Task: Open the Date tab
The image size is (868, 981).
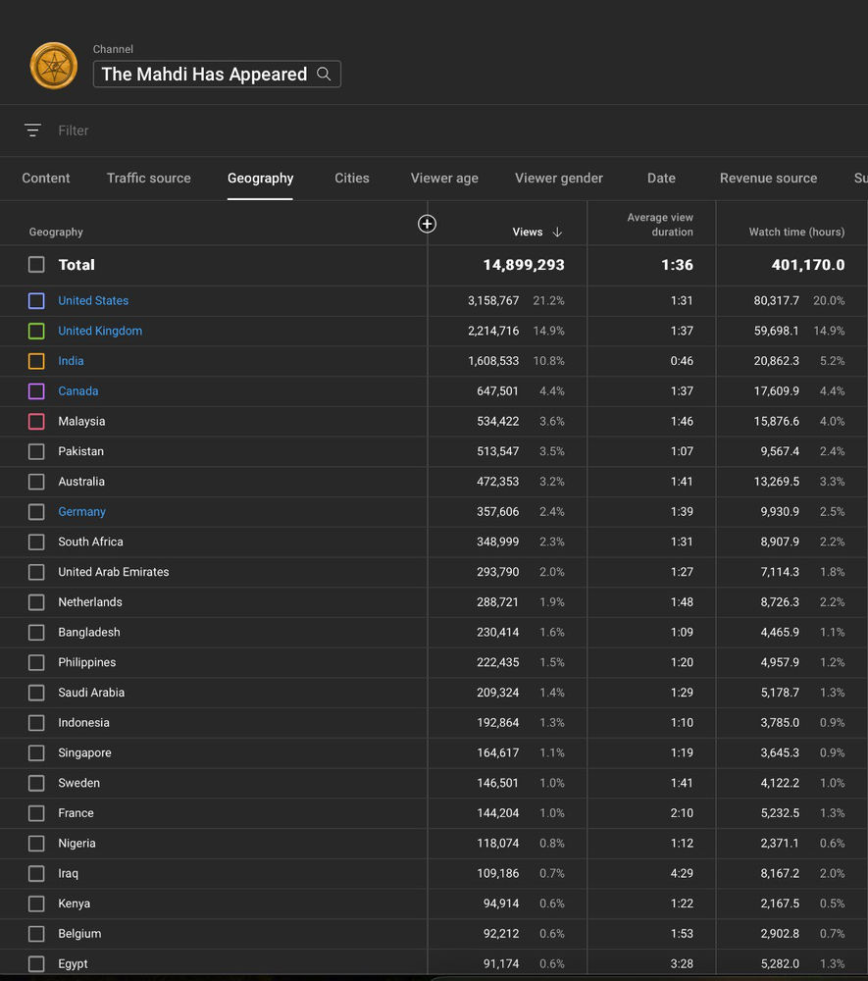Action: 661,179
